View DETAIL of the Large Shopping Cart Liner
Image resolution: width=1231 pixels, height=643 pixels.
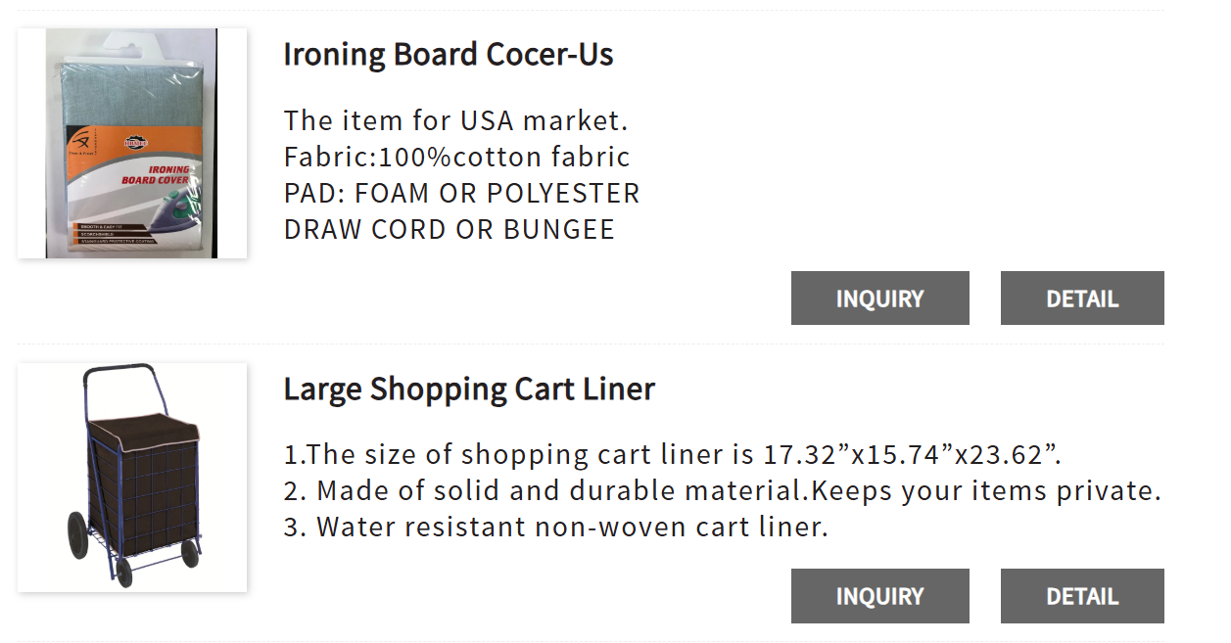(x=1082, y=596)
